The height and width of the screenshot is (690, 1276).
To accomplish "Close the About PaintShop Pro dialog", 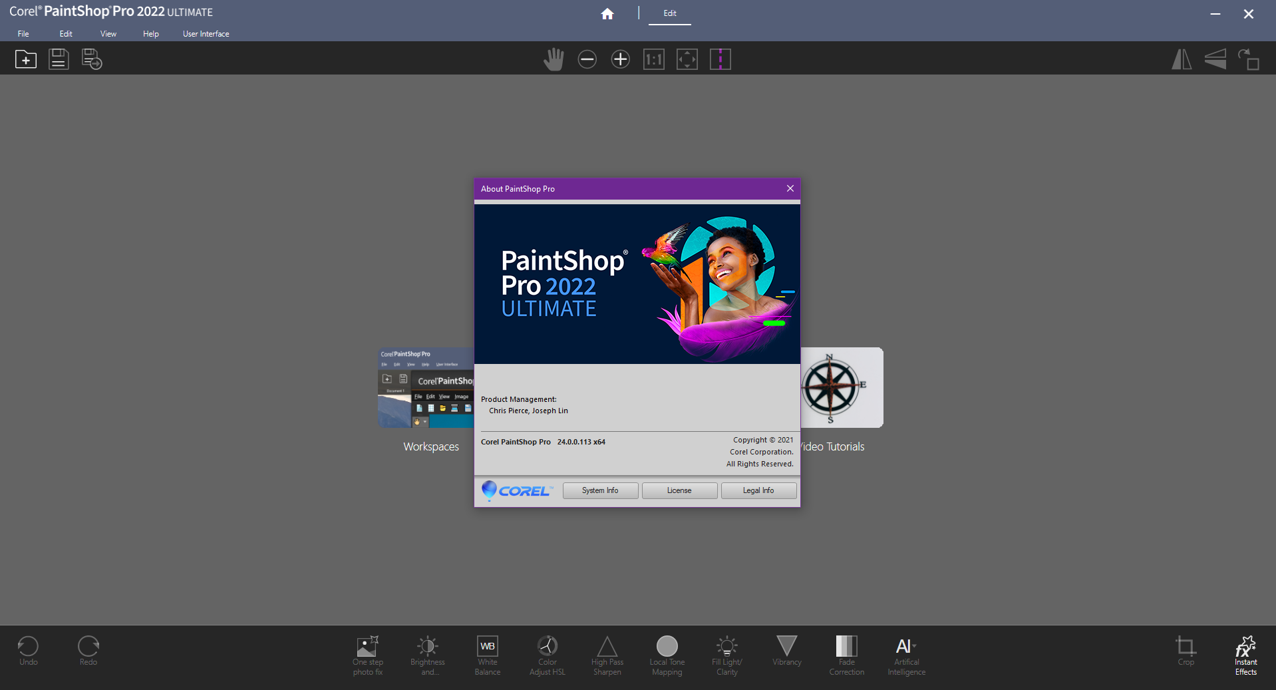I will 790,188.
